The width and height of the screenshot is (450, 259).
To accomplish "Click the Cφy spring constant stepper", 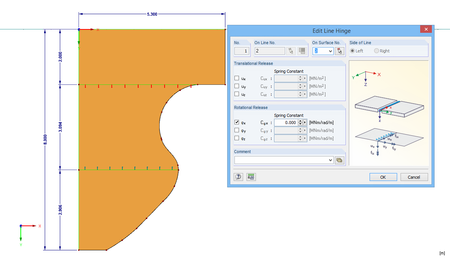I will coord(300,130).
